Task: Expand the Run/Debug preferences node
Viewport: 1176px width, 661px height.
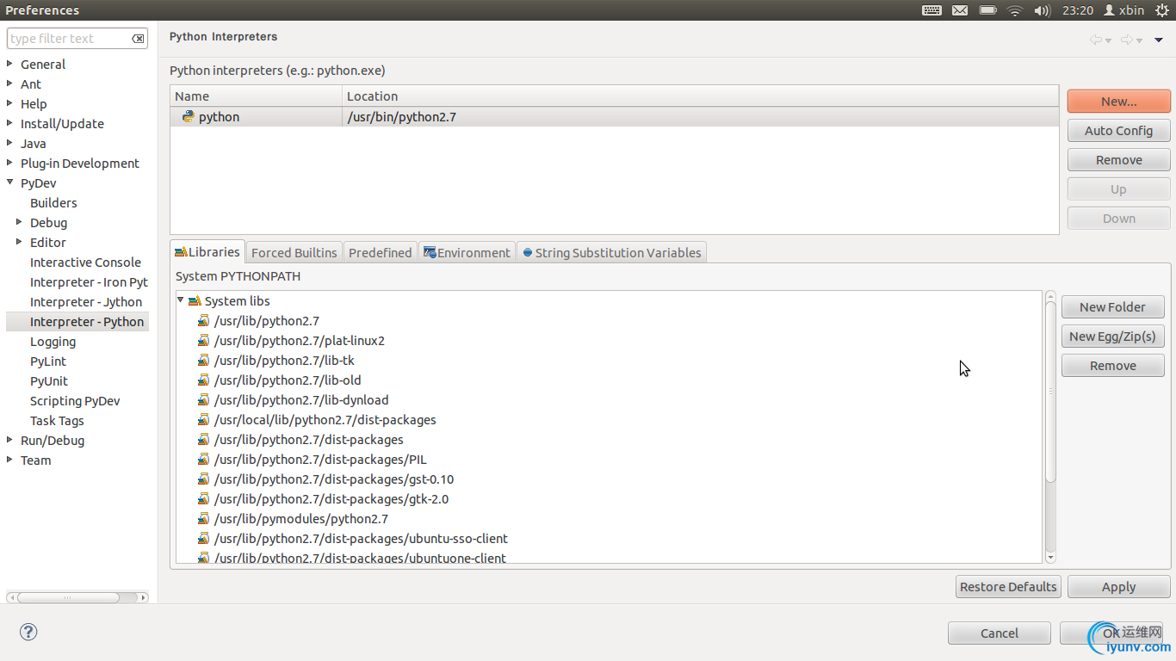Action: (9, 440)
